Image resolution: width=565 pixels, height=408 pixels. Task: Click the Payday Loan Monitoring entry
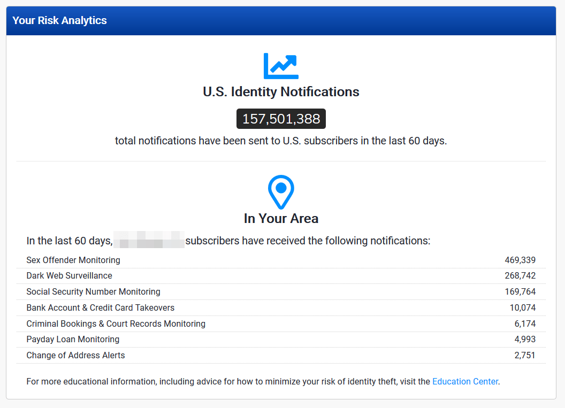pyautogui.click(x=73, y=339)
